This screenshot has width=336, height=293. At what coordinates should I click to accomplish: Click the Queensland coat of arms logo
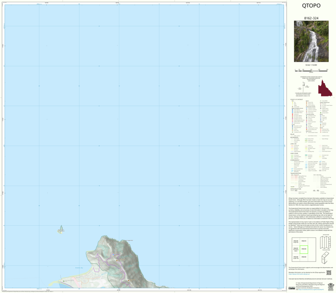point(331,286)
